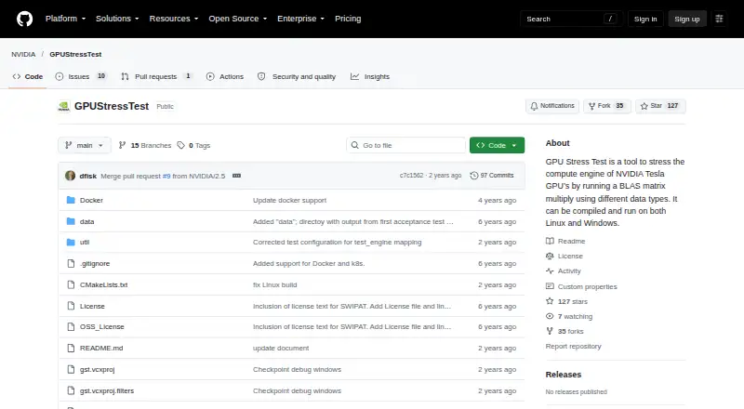The image size is (744, 409).
Task: Open the 'Update docker support' commit message
Action: click(289, 200)
